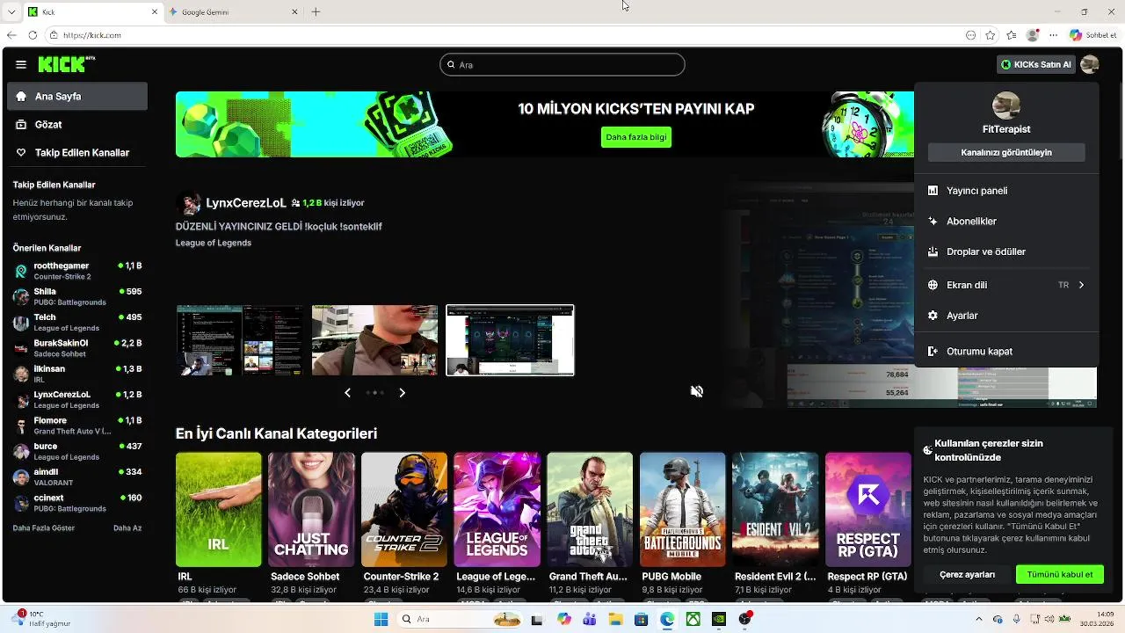
Task: Open ilkinsan recommended channel
Action: click(x=77, y=374)
